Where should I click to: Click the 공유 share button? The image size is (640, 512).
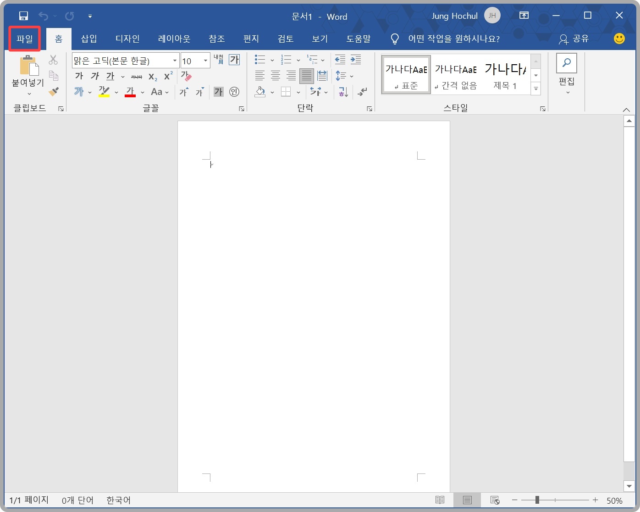point(574,39)
